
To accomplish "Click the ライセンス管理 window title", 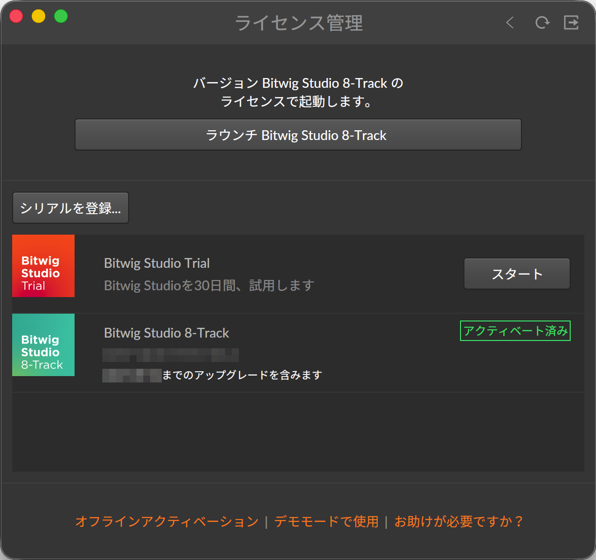I will [299, 23].
